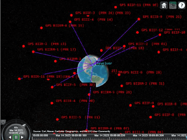Pause the animation playback
Viewport: 187px width, 140px height.
(x=16, y=137)
